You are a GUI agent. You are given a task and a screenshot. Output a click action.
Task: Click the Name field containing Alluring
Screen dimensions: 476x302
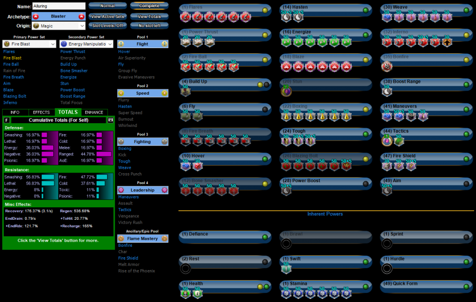[x=59, y=6]
